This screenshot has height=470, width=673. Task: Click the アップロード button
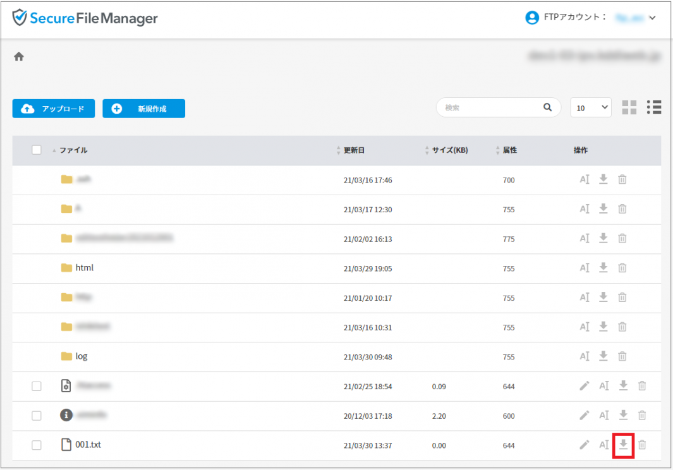54,109
